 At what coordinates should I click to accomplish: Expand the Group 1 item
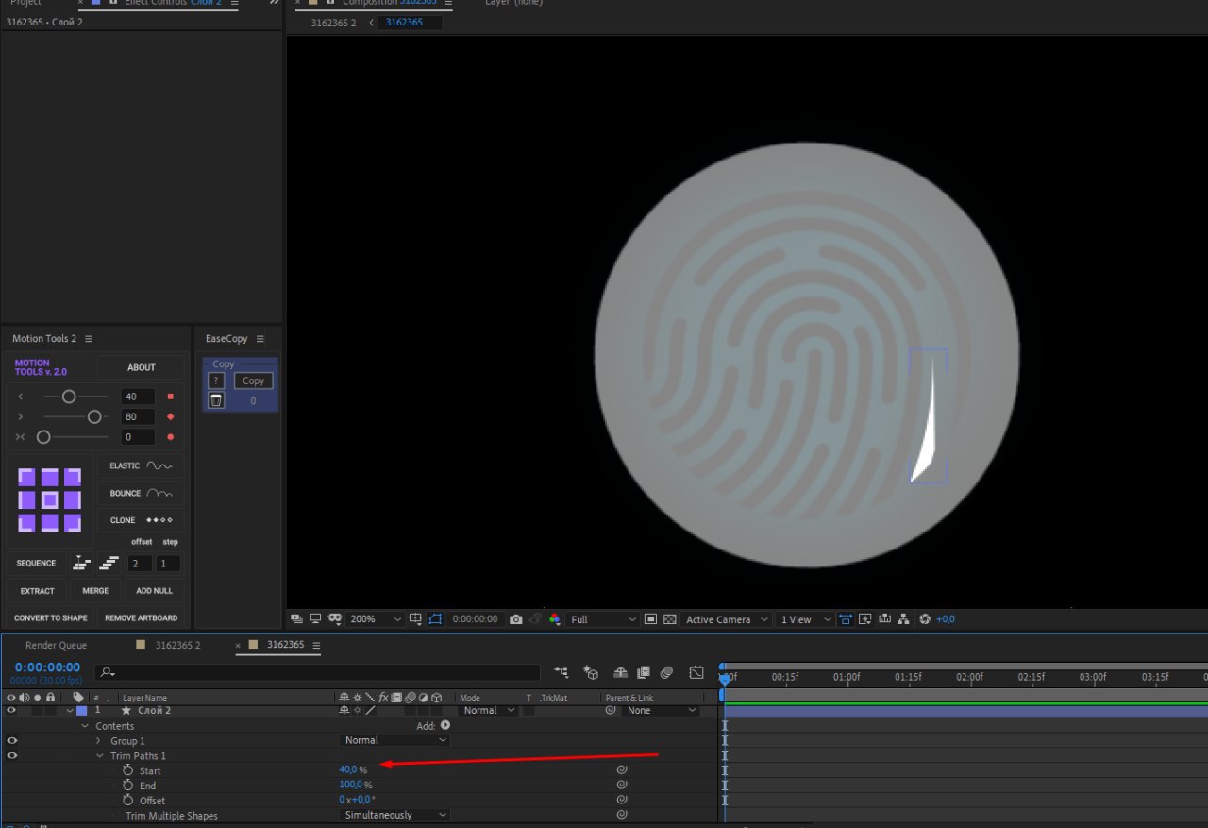pyautogui.click(x=99, y=741)
